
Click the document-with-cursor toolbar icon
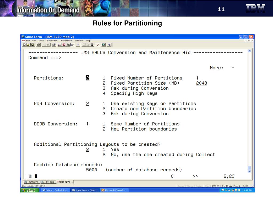click(x=92, y=45)
